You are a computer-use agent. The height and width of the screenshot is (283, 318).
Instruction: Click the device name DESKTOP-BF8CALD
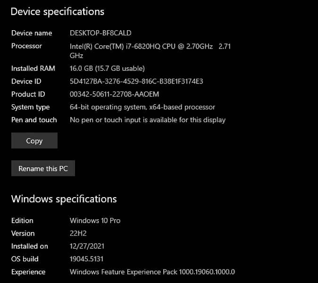(100, 33)
